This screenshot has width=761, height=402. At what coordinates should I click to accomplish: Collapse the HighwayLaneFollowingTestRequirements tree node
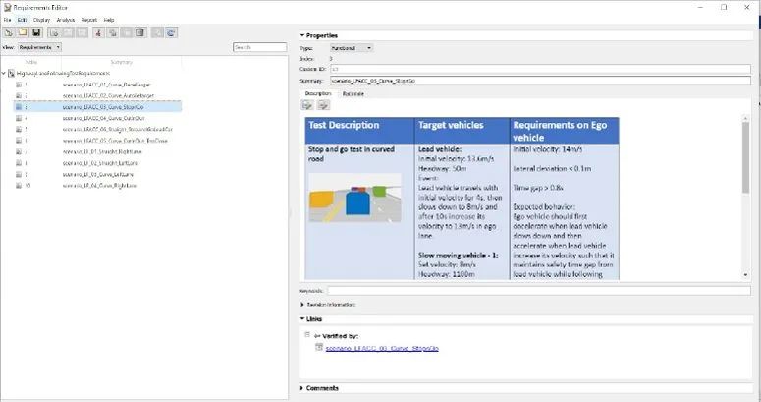click(4, 73)
